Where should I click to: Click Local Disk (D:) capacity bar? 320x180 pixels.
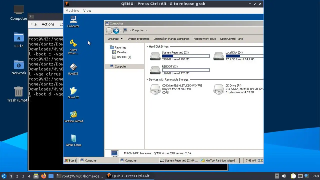(x=244, y=56)
